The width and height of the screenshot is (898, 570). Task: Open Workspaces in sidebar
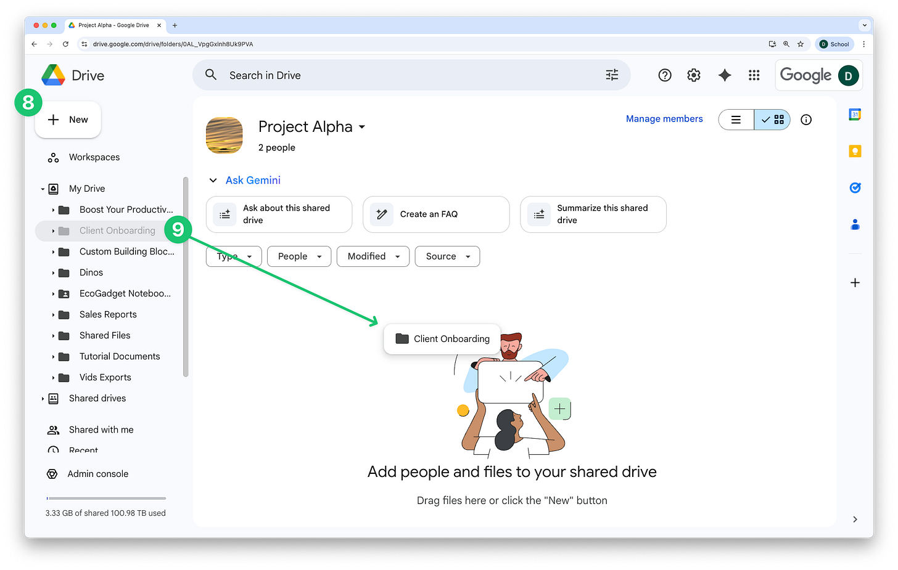point(94,157)
